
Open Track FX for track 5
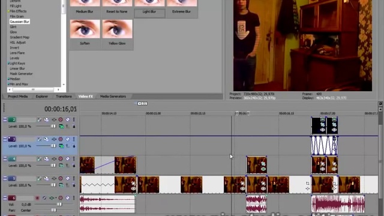coord(54,179)
